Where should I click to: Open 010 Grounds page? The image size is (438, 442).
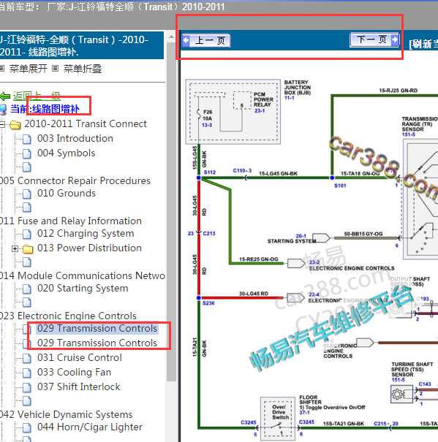click(67, 193)
